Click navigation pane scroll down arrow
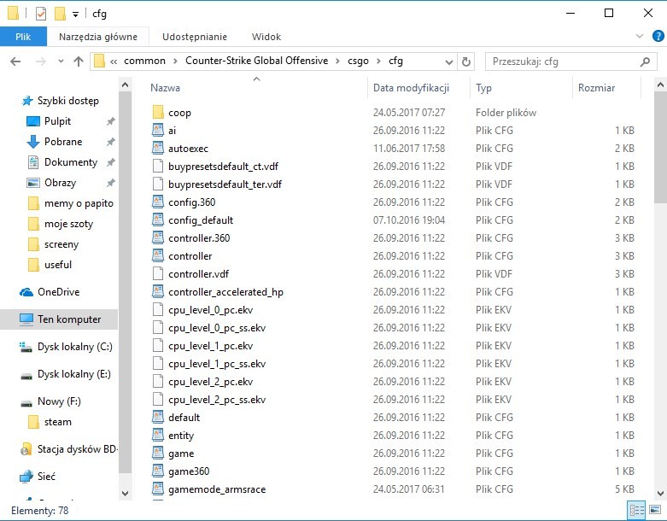The image size is (667, 521). (x=125, y=494)
